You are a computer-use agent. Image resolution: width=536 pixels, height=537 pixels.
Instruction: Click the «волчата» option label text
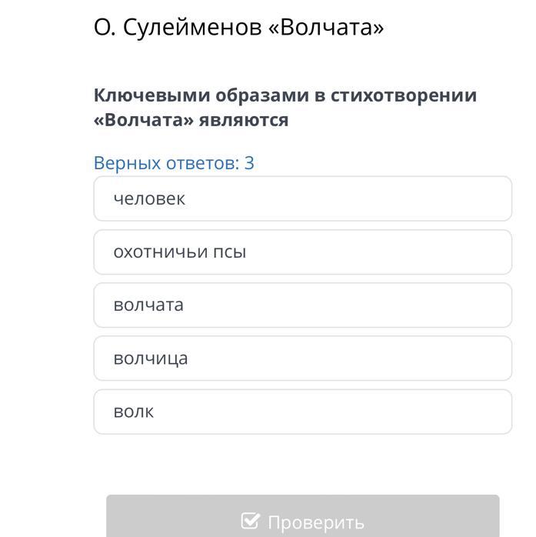pyautogui.click(x=148, y=305)
